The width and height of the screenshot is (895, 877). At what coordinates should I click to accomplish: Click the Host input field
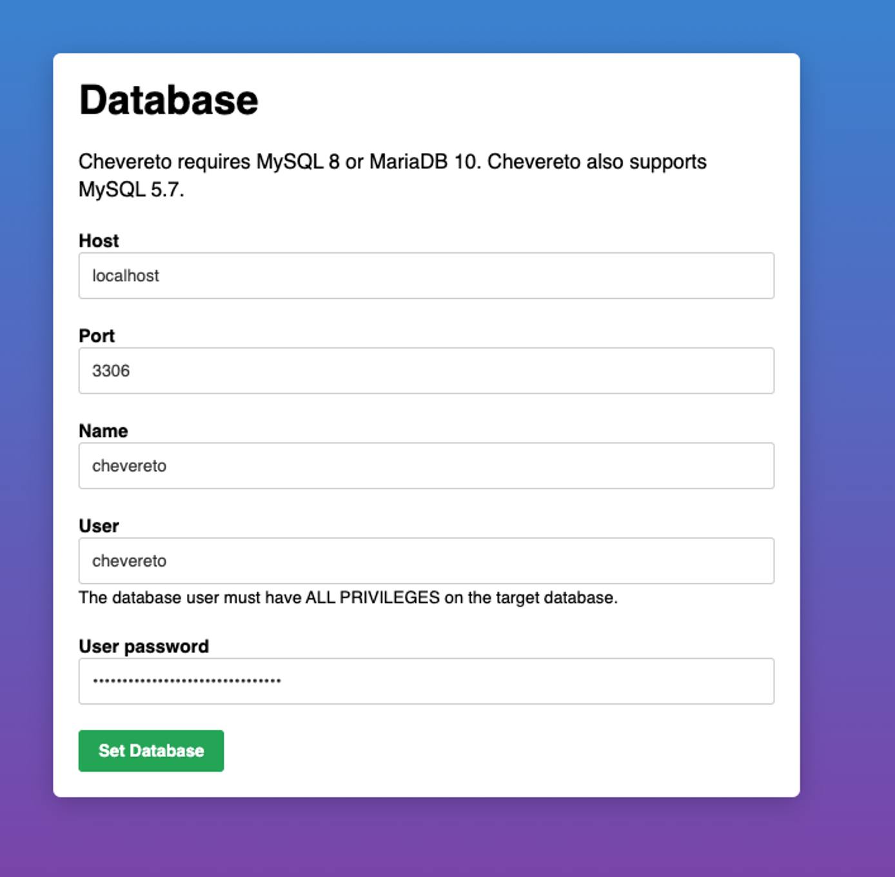[426, 276]
